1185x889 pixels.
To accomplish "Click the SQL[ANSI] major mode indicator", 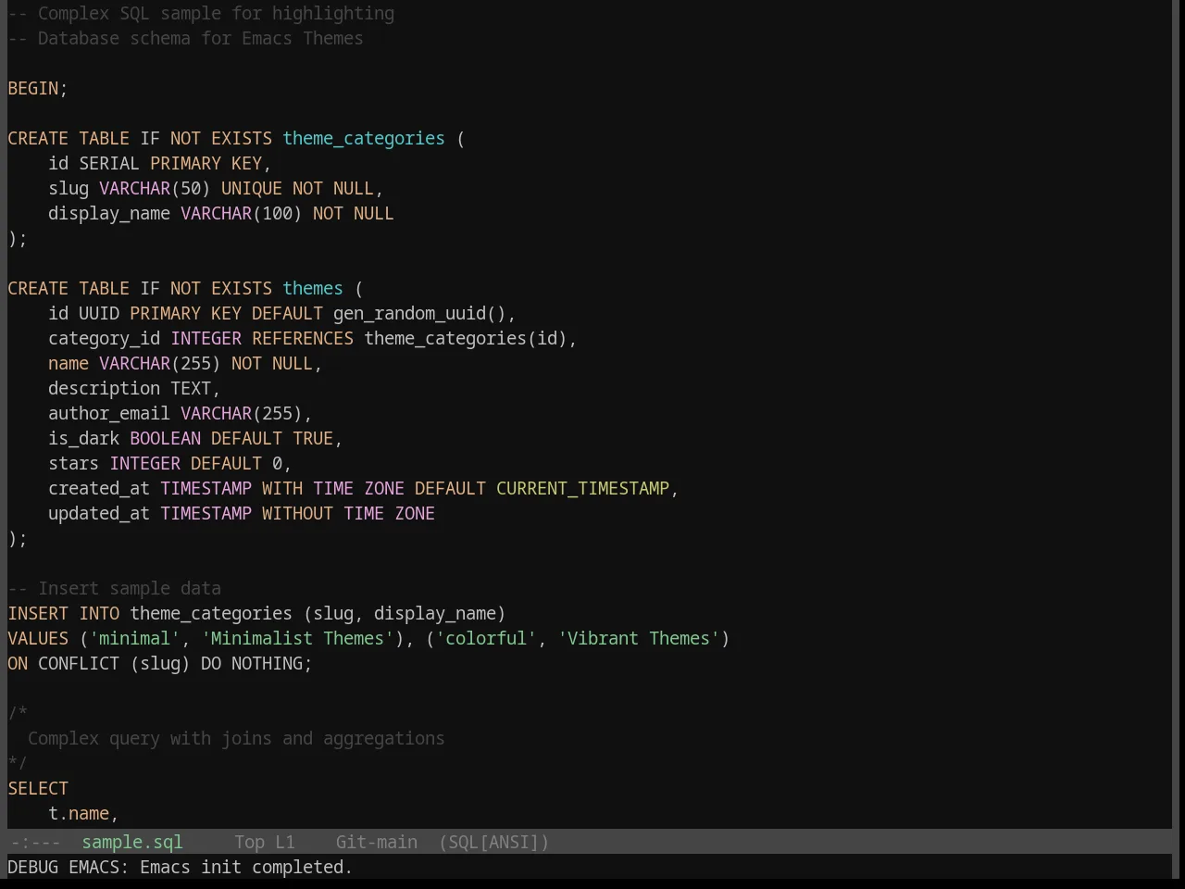I will (494, 842).
